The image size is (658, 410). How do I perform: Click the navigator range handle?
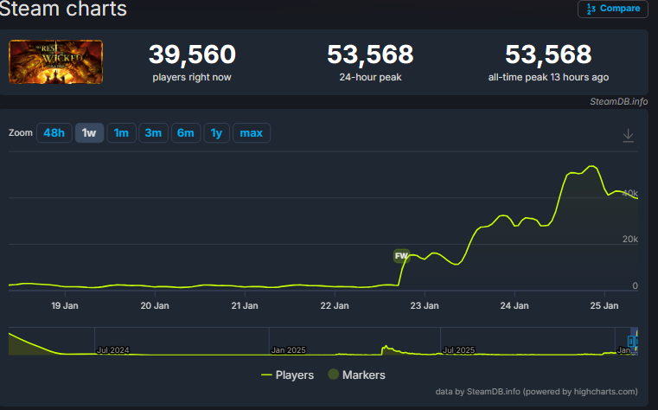point(630,341)
